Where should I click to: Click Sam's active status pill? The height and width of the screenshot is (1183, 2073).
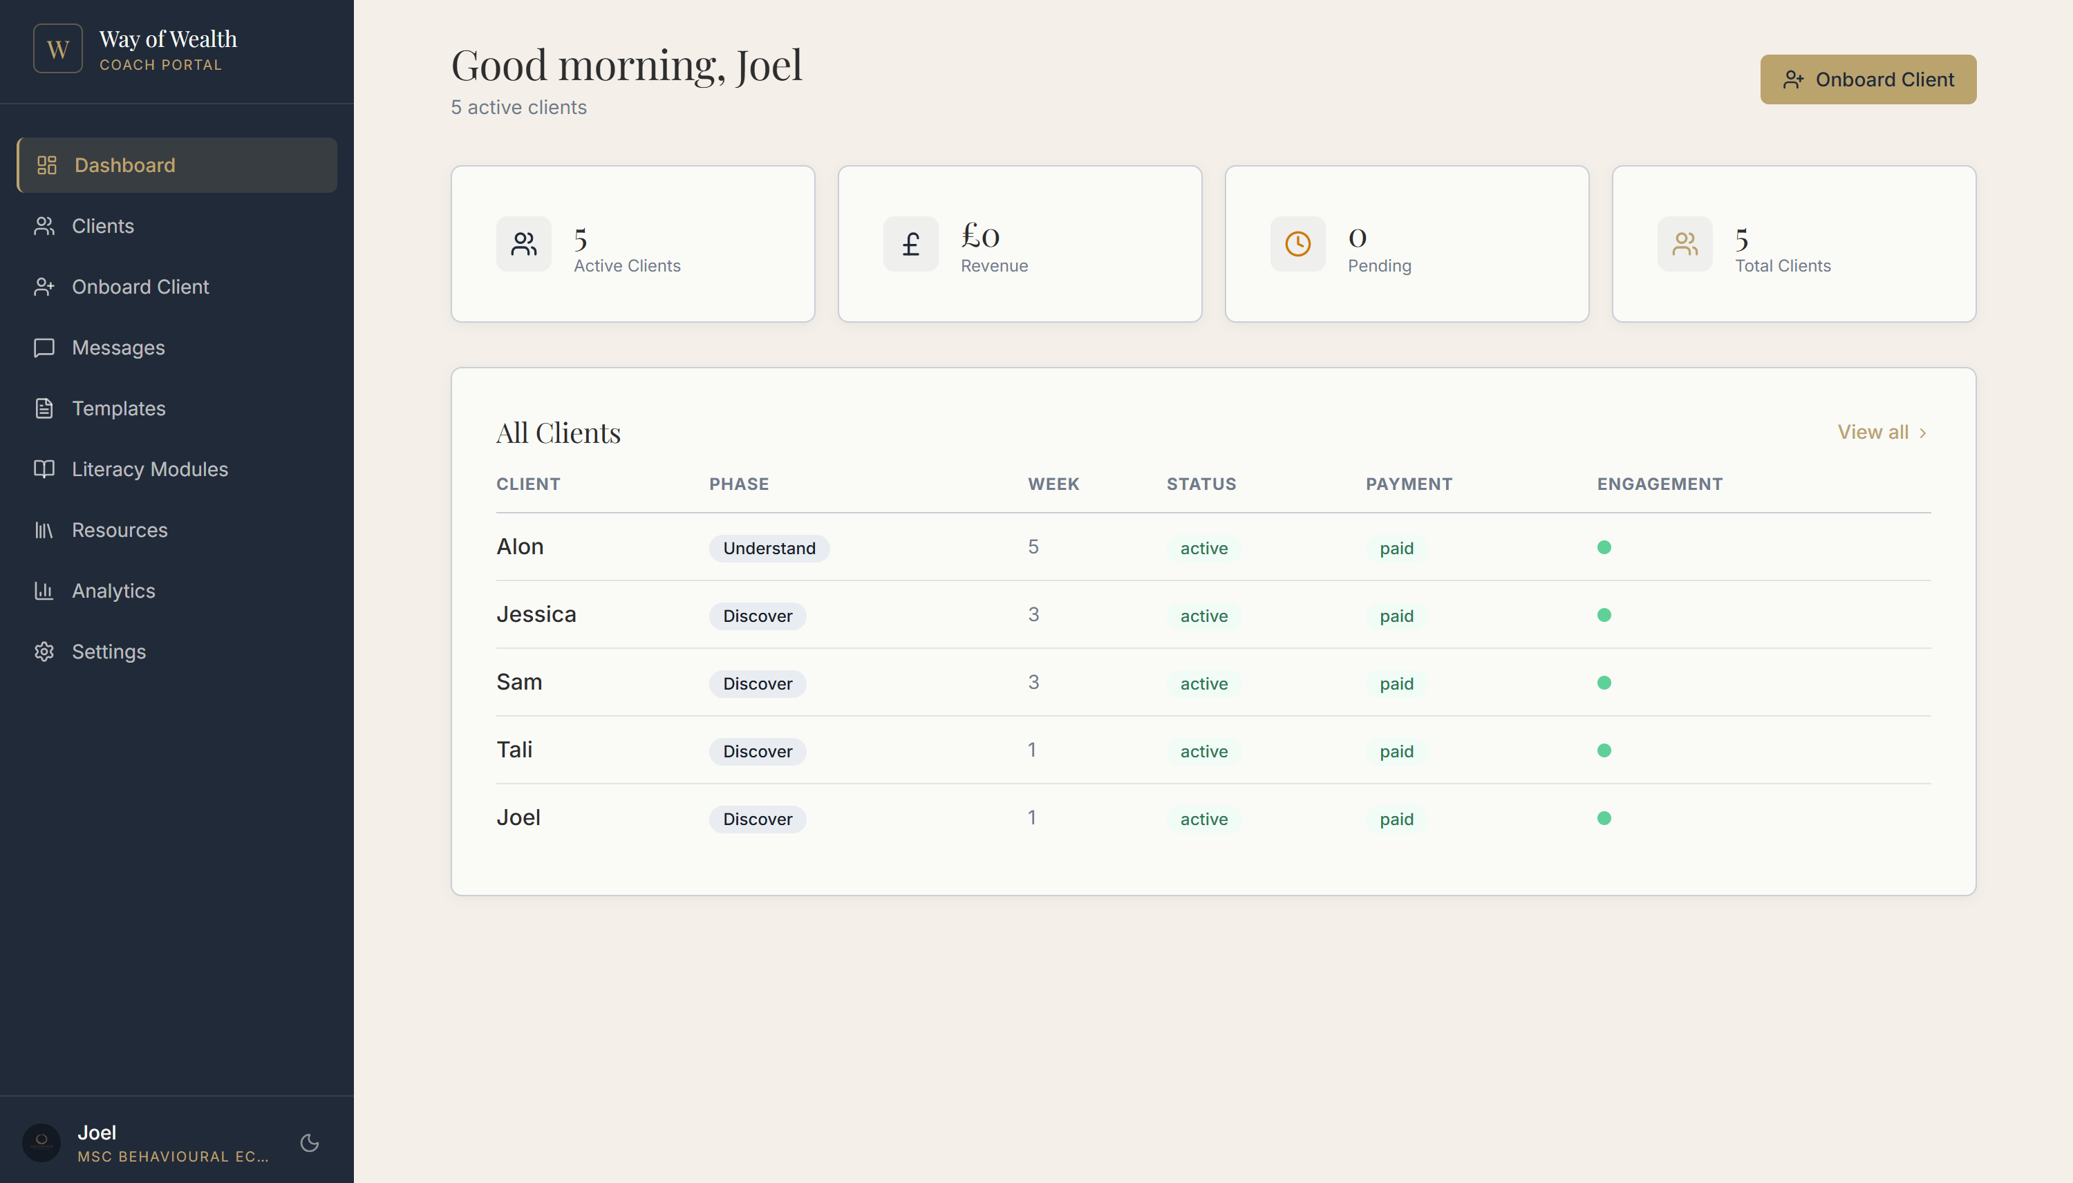pos(1203,683)
